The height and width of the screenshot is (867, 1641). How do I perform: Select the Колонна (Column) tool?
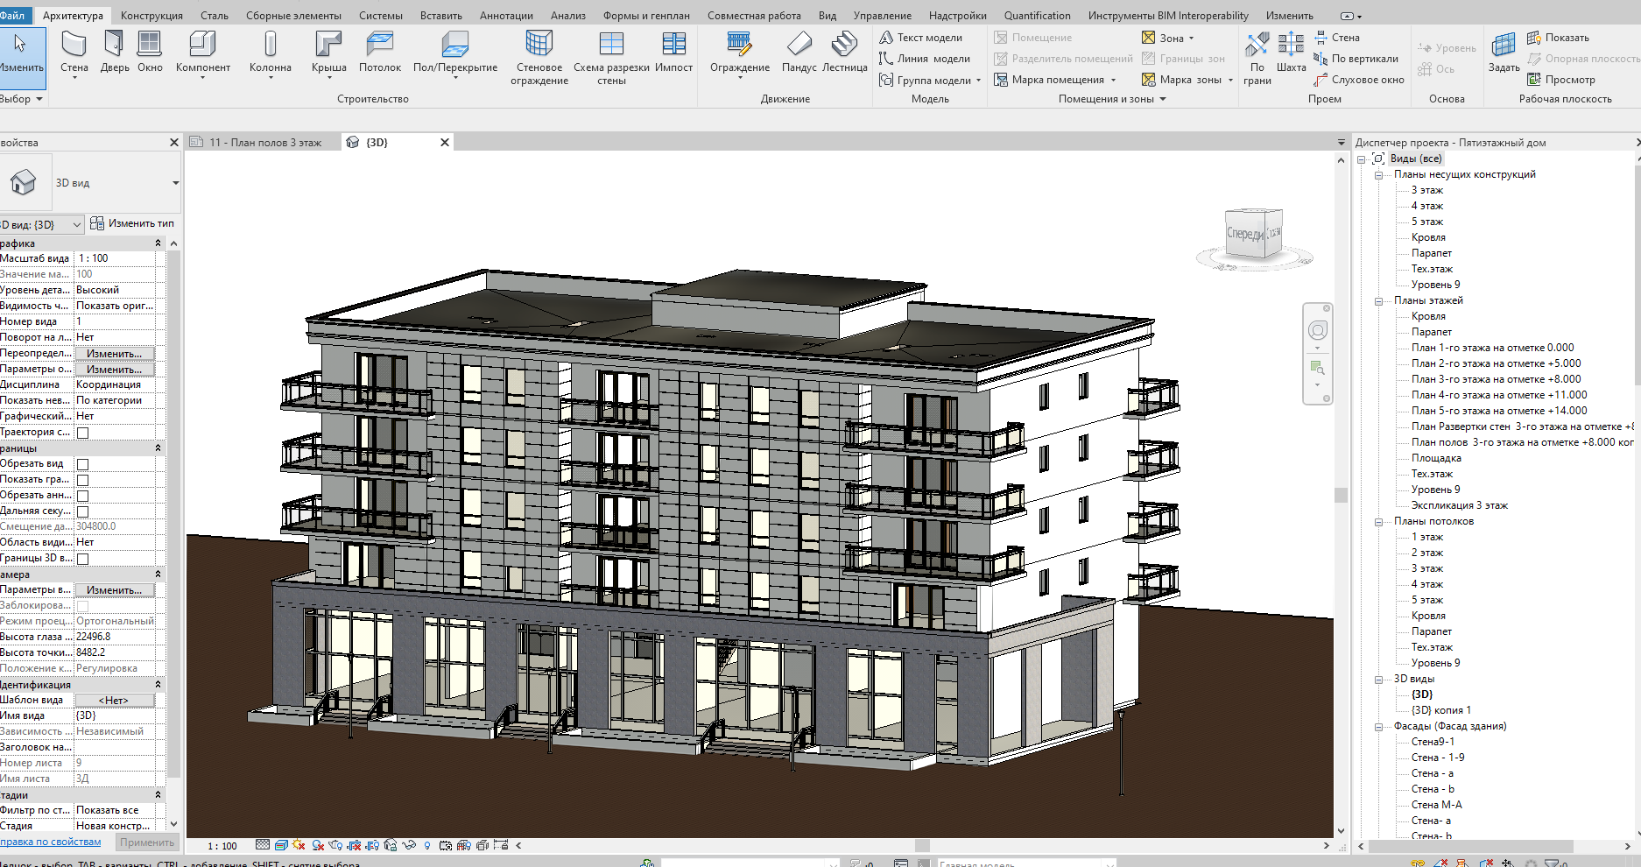(x=270, y=53)
